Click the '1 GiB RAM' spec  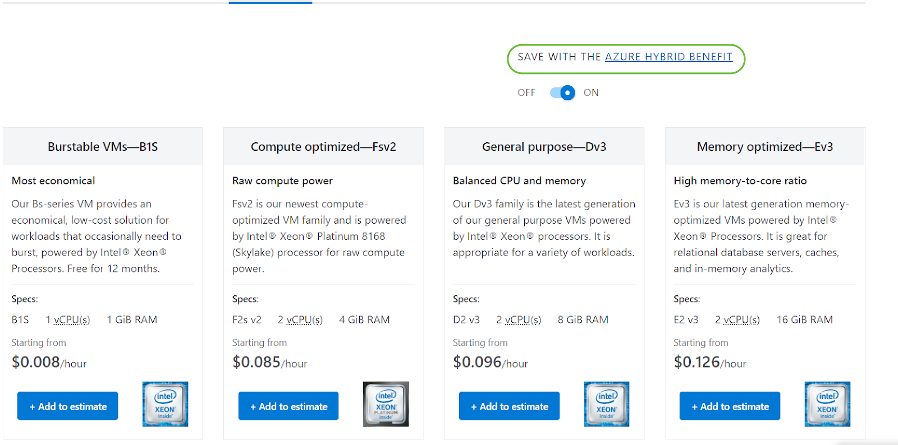tap(132, 319)
